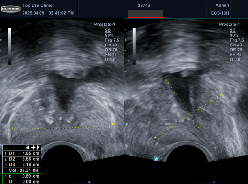Click the exam date 2025.04.09
Image resolution: width=248 pixels, height=184 pixels.
pos(34,13)
